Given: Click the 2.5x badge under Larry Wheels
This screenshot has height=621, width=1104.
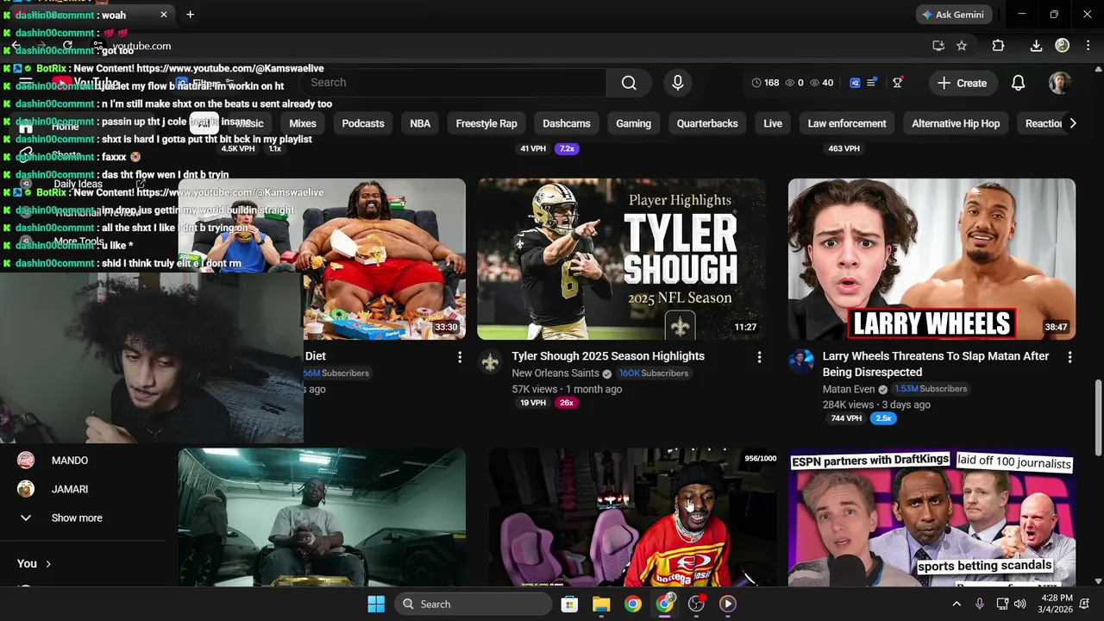Looking at the screenshot, I should coord(884,418).
